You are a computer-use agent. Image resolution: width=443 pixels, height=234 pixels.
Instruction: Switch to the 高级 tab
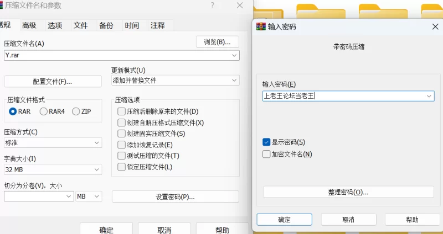click(x=29, y=25)
